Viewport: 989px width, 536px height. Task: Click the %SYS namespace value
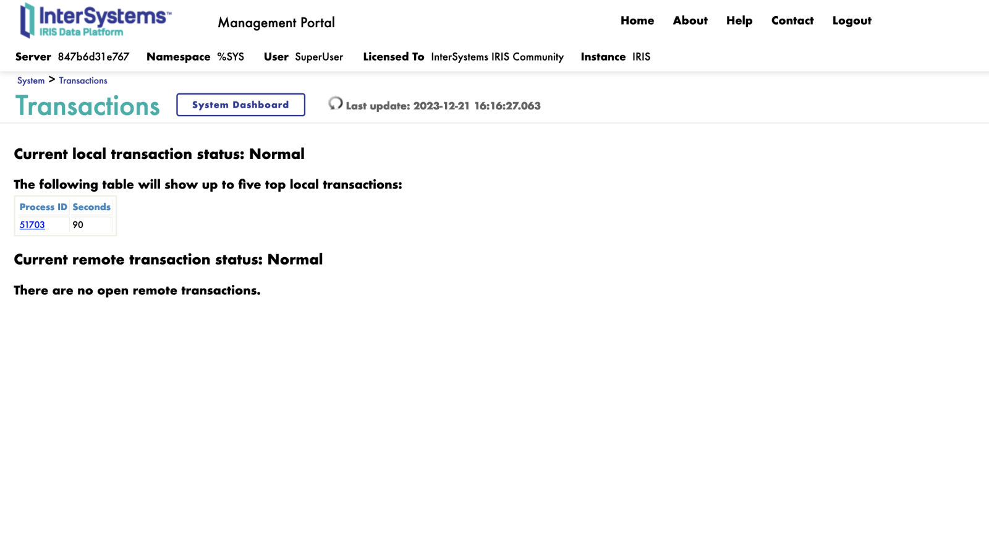click(x=231, y=57)
